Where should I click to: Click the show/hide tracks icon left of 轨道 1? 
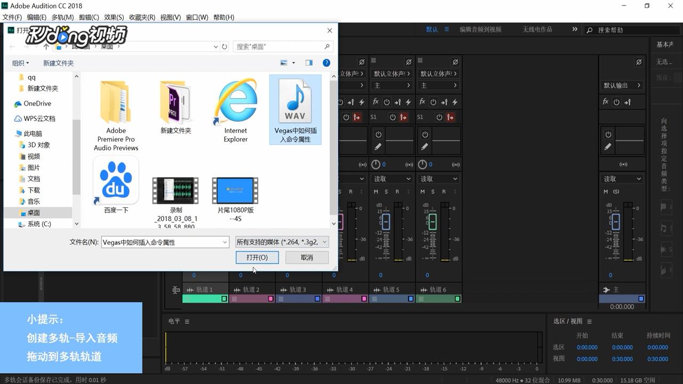[176, 290]
